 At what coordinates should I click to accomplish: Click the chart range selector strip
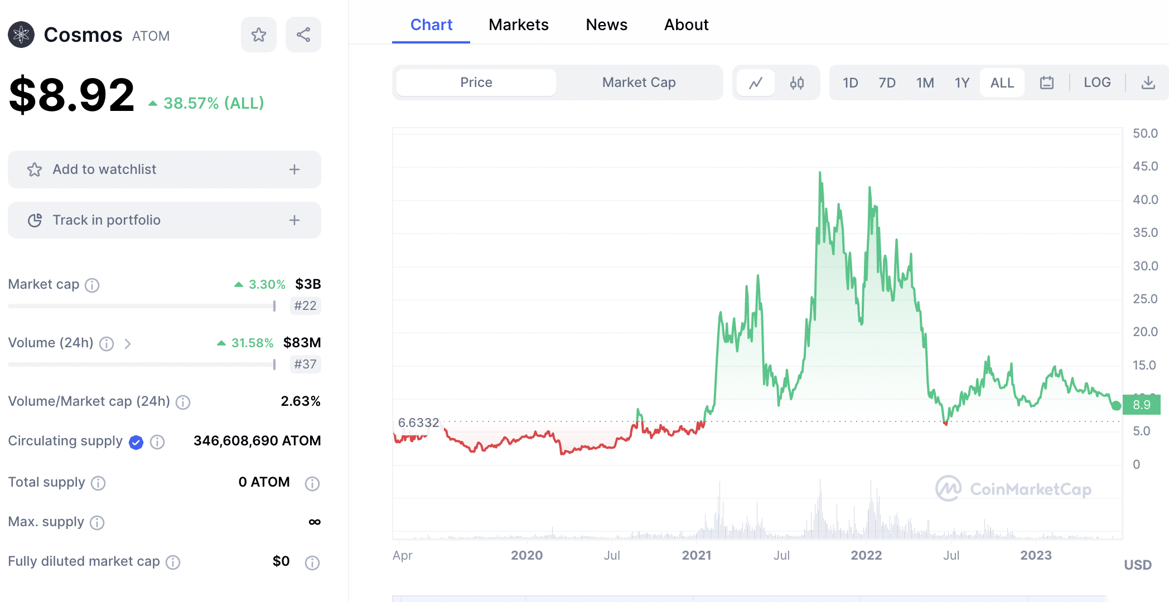(750, 599)
